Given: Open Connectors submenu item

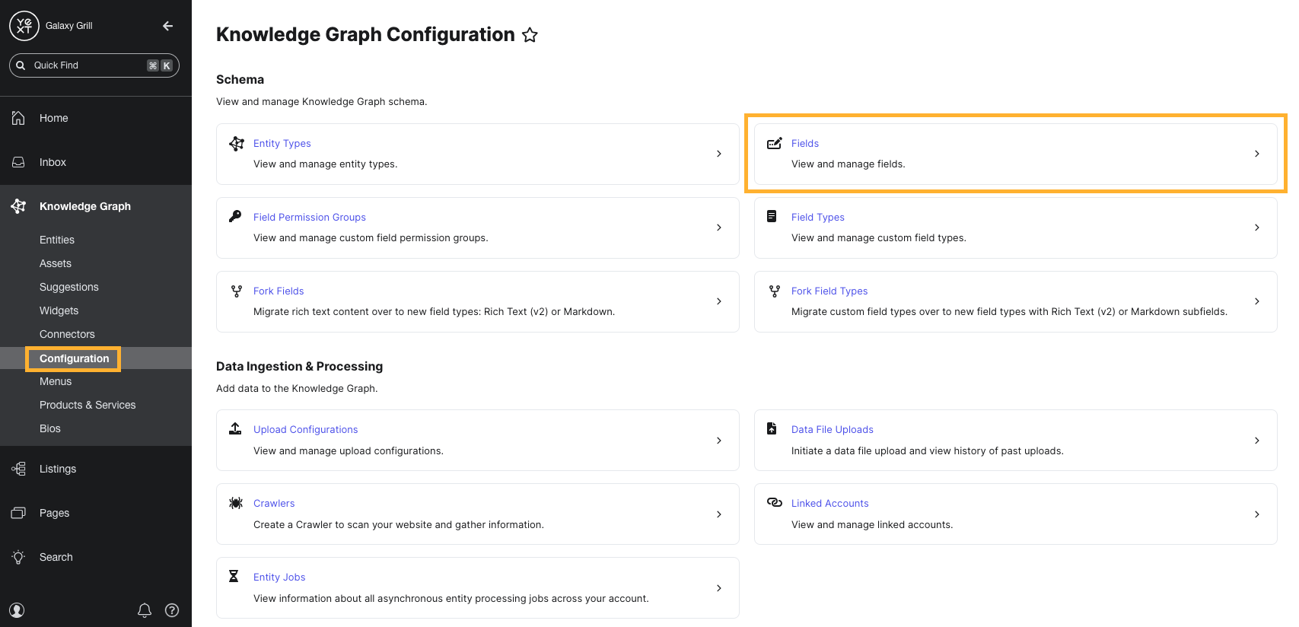Looking at the screenshot, I should point(68,334).
